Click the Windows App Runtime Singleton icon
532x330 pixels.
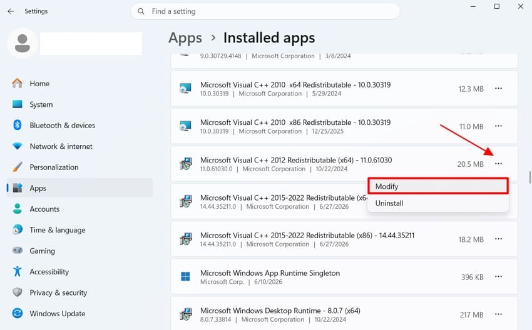(186, 276)
